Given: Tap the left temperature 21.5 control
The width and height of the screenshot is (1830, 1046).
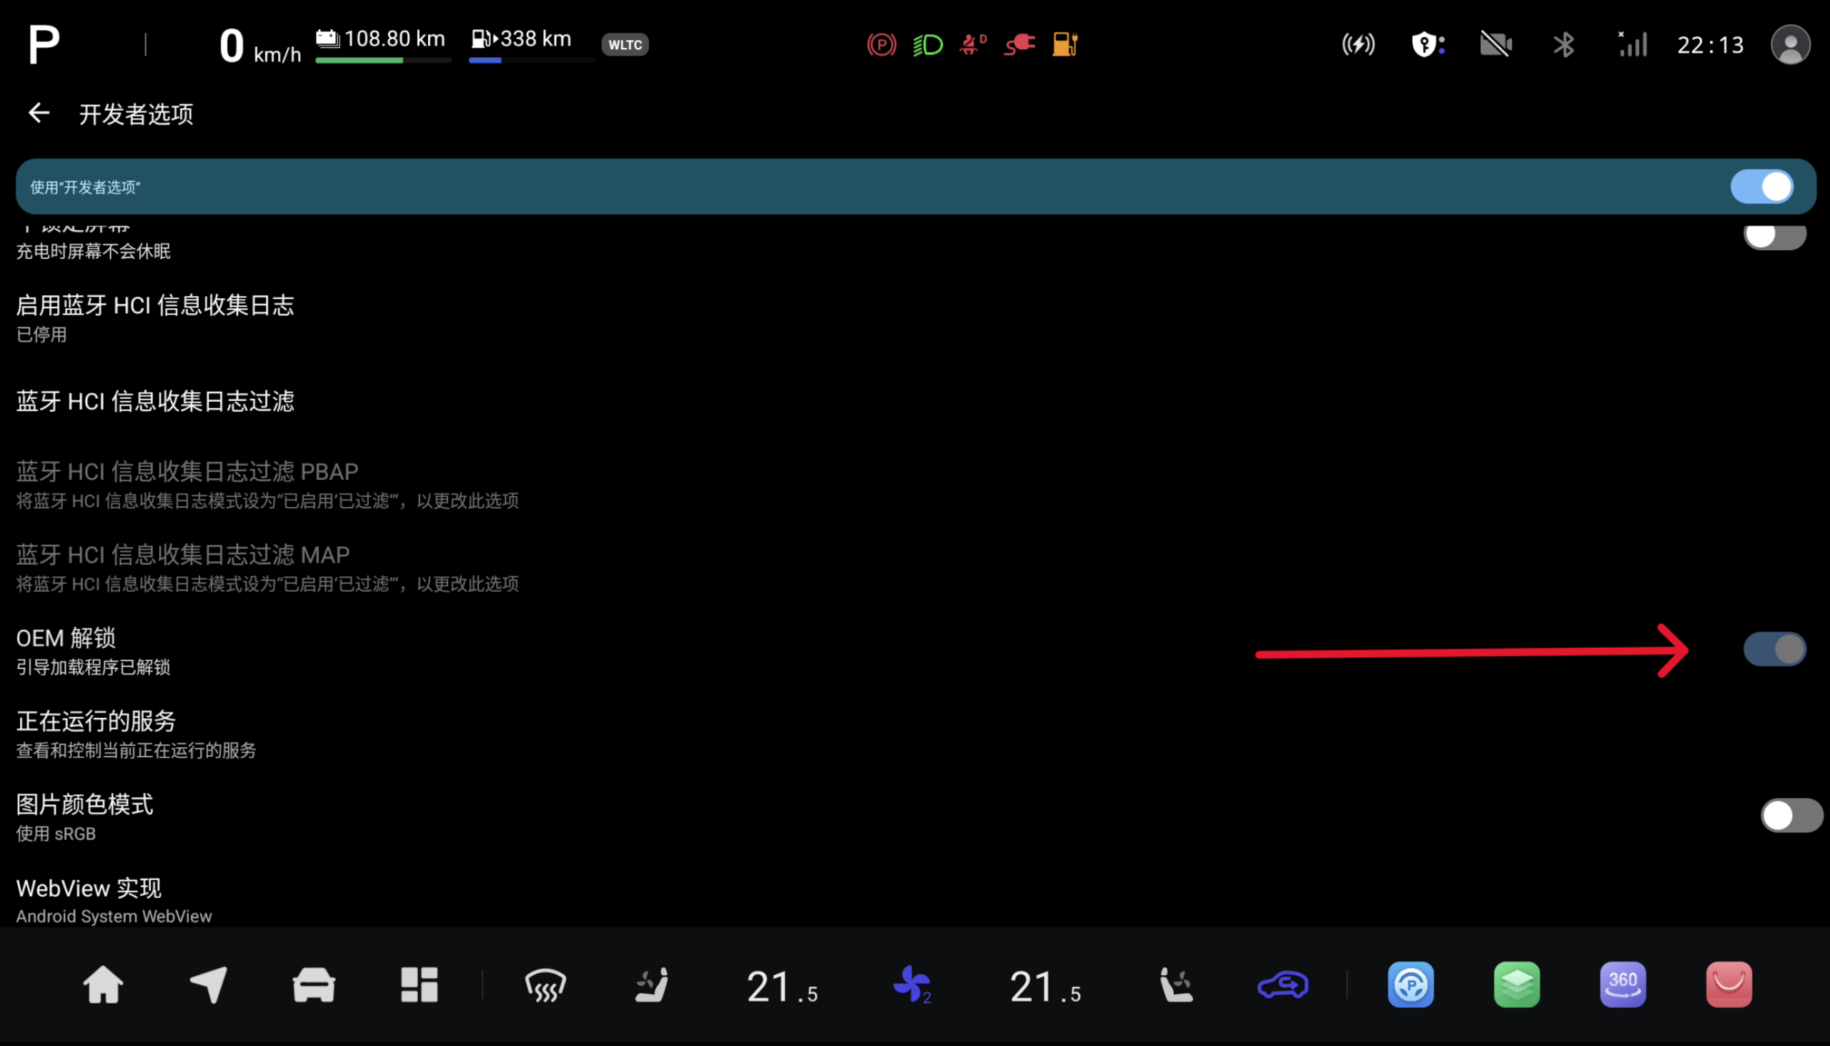Looking at the screenshot, I should (782, 987).
